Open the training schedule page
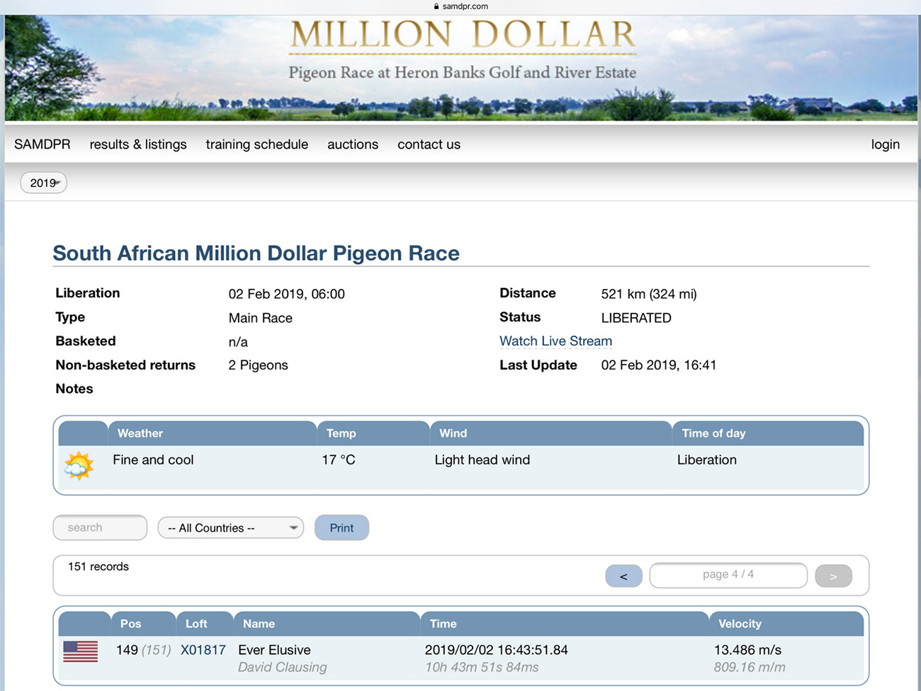Viewport: 921px width, 691px height. coord(257,144)
